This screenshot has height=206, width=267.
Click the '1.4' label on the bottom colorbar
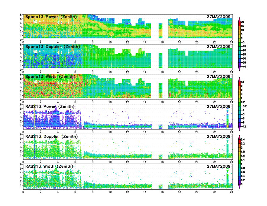(243, 160)
